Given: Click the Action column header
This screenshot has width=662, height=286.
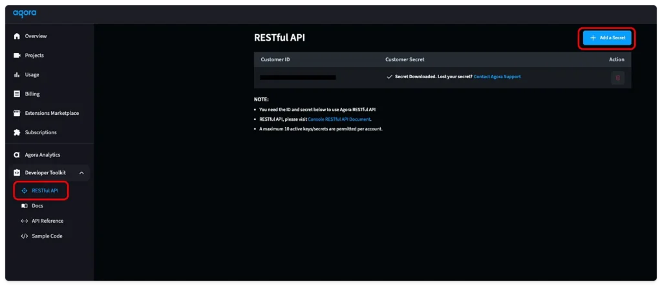Looking at the screenshot, I should pos(616,59).
